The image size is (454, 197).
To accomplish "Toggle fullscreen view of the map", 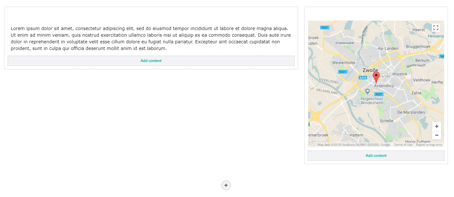I will pyautogui.click(x=436, y=28).
